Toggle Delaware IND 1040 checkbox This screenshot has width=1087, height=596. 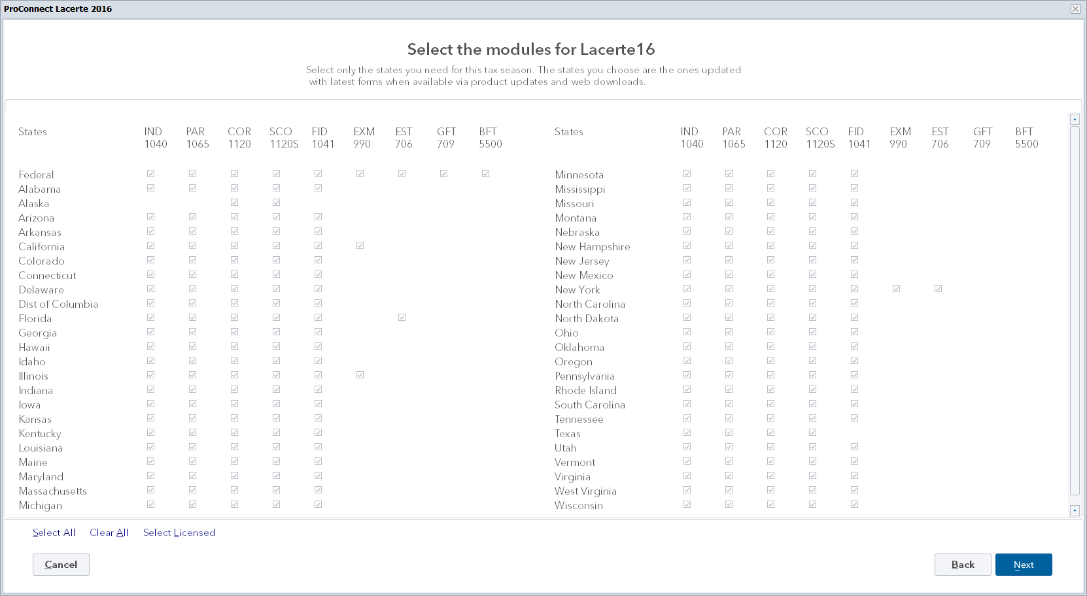coord(151,289)
